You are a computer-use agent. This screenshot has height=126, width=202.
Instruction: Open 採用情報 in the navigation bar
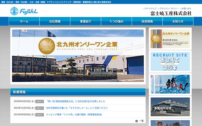click(x=147, y=21)
